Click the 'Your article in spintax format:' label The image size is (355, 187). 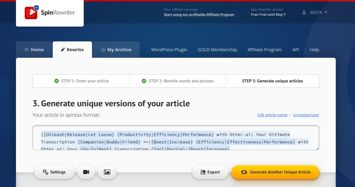(x=66, y=115)
